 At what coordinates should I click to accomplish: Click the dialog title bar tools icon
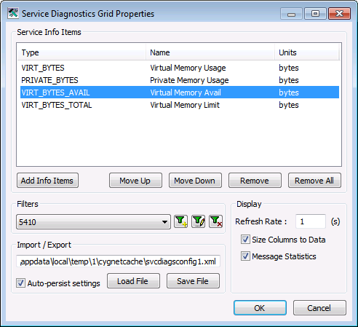click(x=13, y=13)
